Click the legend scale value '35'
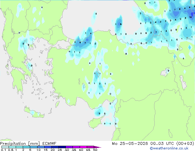This screenshot has height=151, width=195. tap(74, 150)
